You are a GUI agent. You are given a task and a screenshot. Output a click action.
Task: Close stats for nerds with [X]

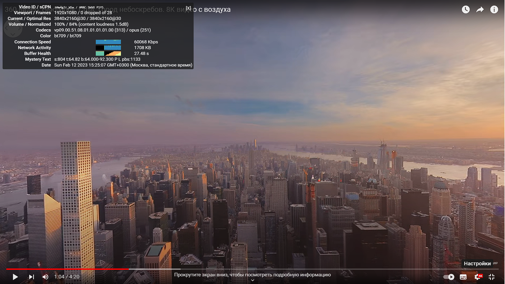tap(188, 8)
